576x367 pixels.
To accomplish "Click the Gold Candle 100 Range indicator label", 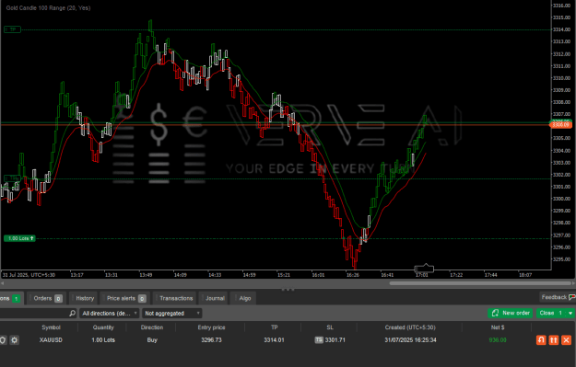I will pos(48,7).
